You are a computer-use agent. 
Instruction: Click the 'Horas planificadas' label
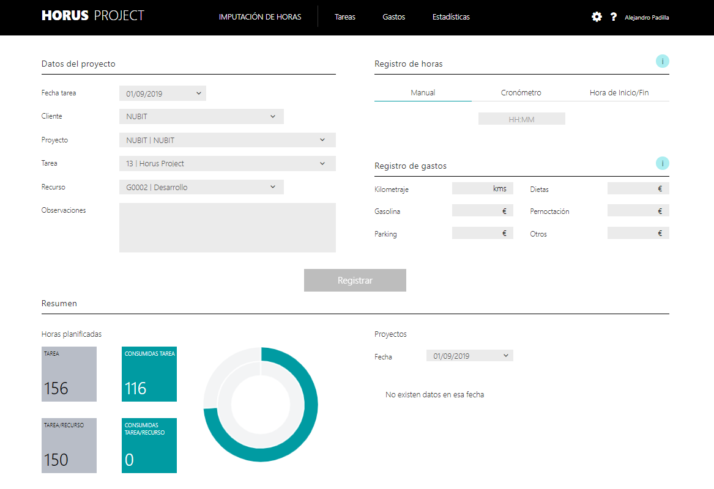tap(72, 334)
